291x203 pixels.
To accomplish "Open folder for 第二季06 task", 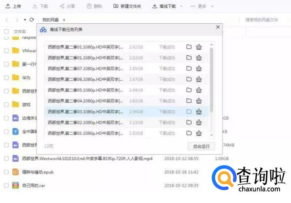I will pyautogui.click(x=189, y=79).
